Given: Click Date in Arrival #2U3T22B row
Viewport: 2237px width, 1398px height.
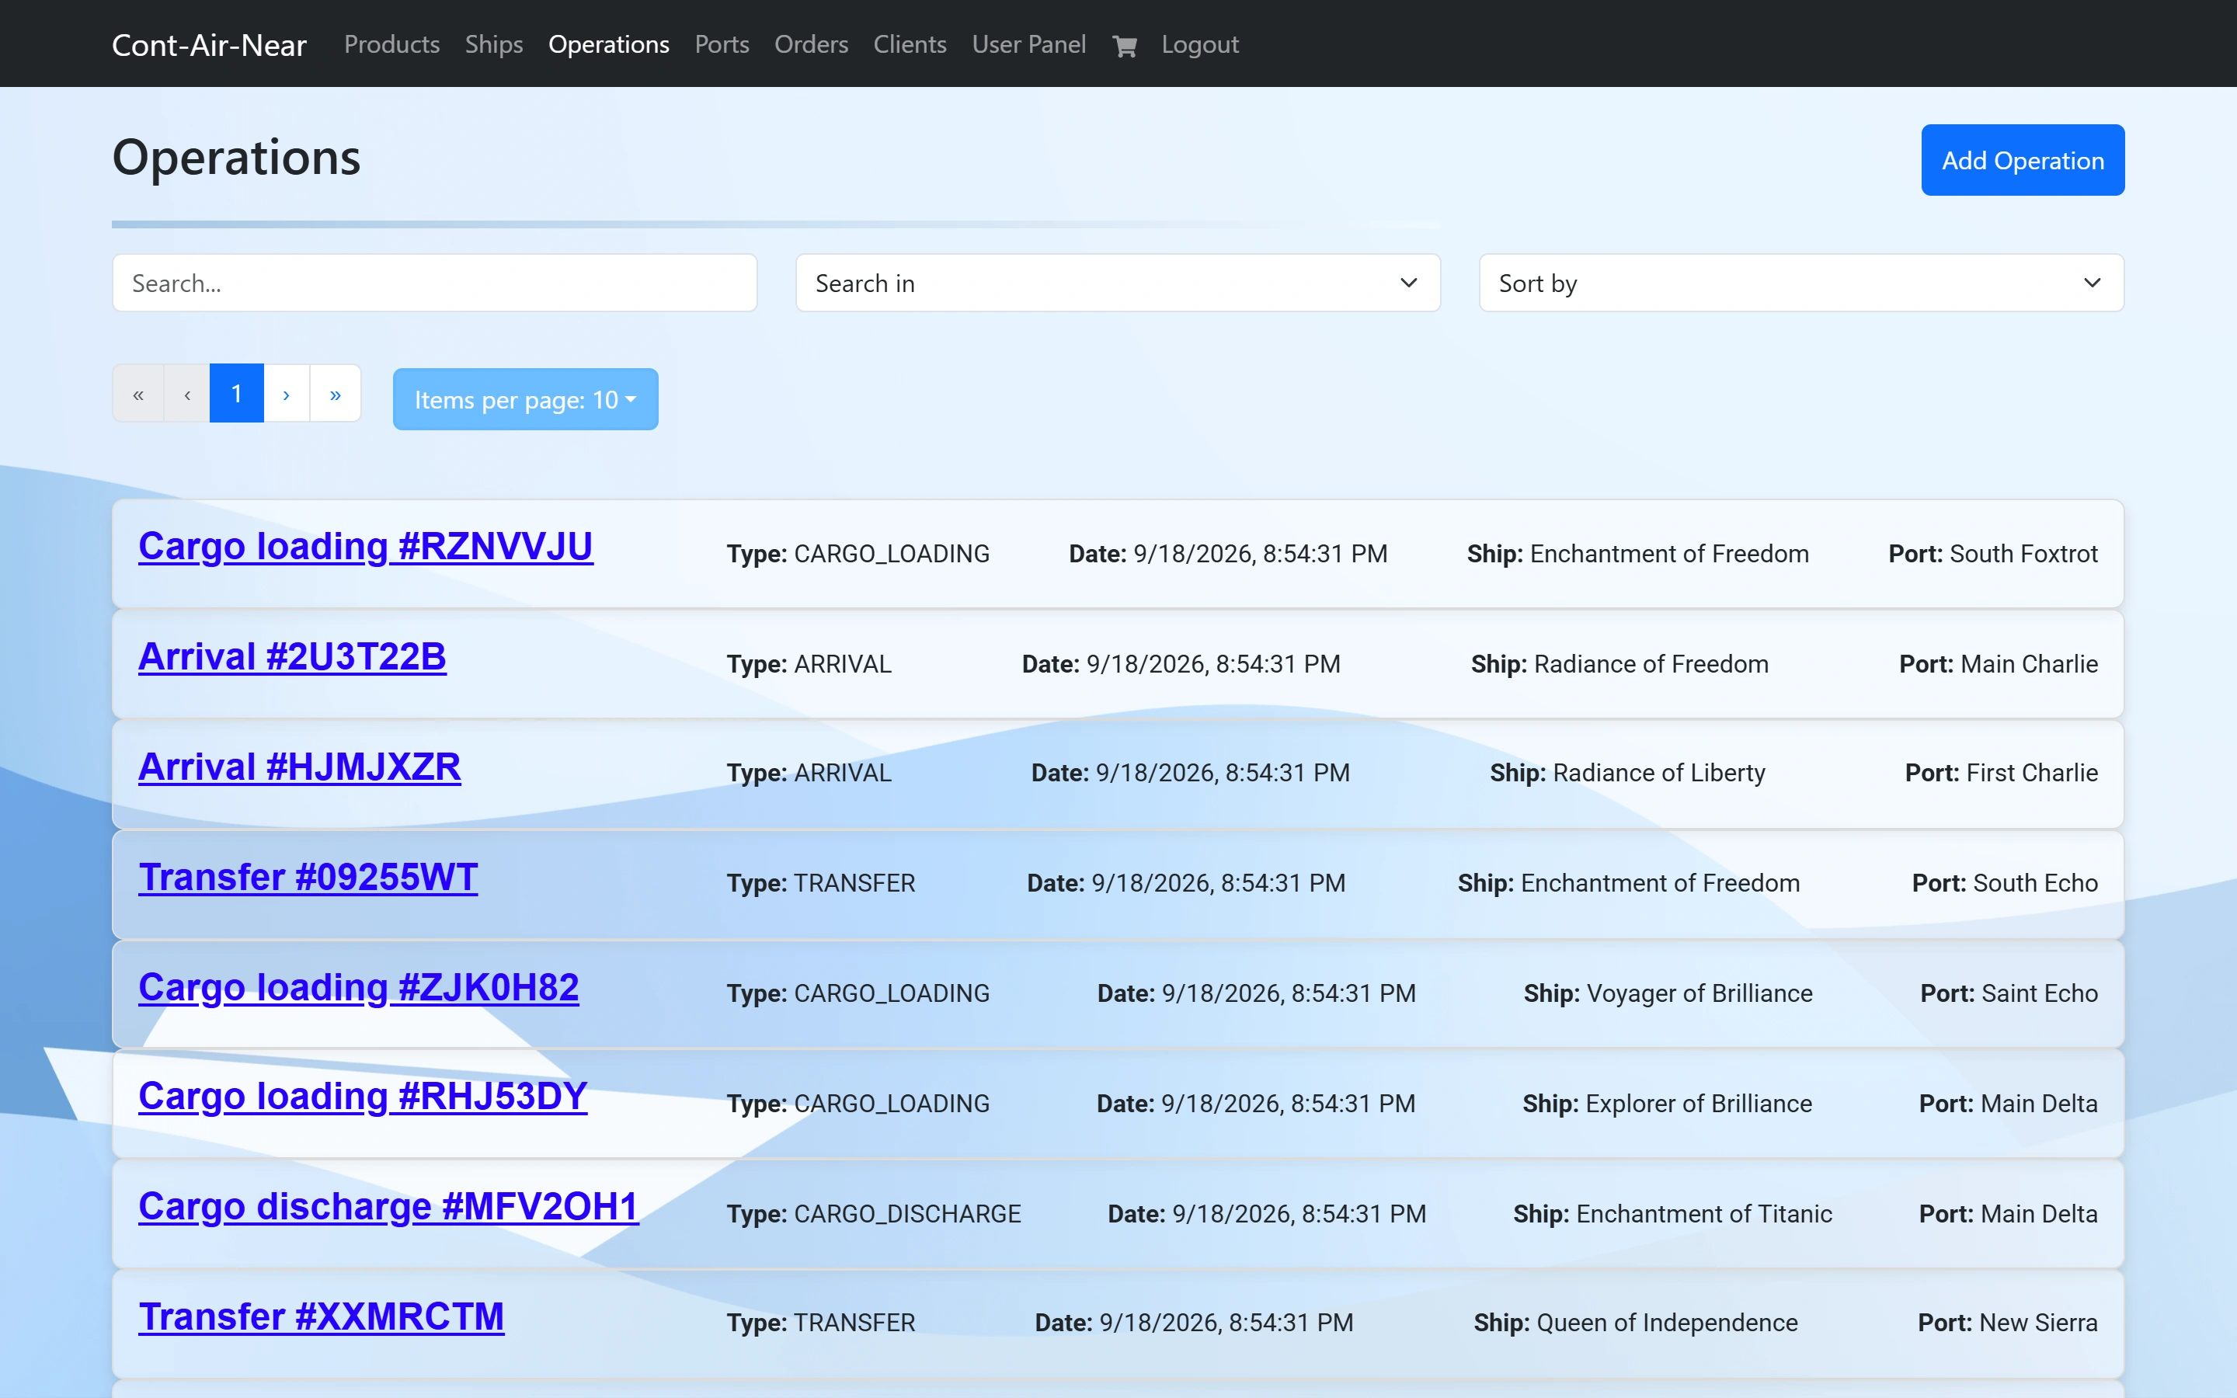Looking at the screenshot, I should tap(1181, 664).
